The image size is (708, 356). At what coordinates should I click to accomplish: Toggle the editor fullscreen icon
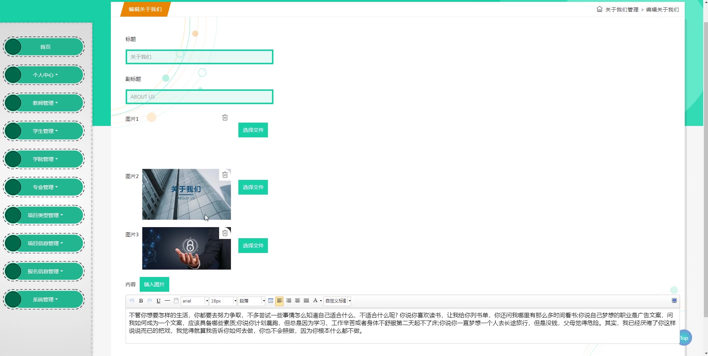click(674, 301)
